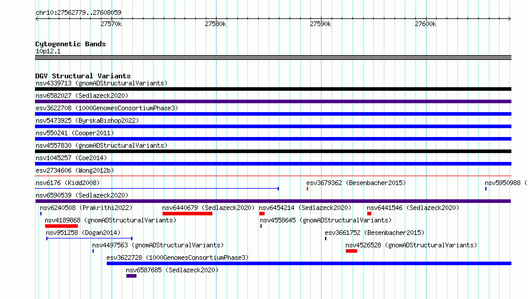This screenshot has height=299, width=528.
Task: Select the nsv6582027 Sedlazeck2020 purple bar
Action: 273,101
